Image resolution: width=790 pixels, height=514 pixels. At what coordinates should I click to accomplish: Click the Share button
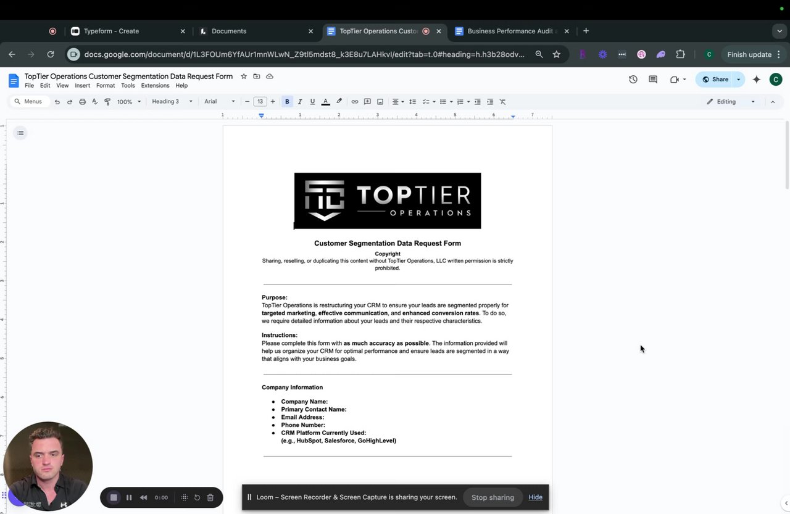(x=715, y=79)
